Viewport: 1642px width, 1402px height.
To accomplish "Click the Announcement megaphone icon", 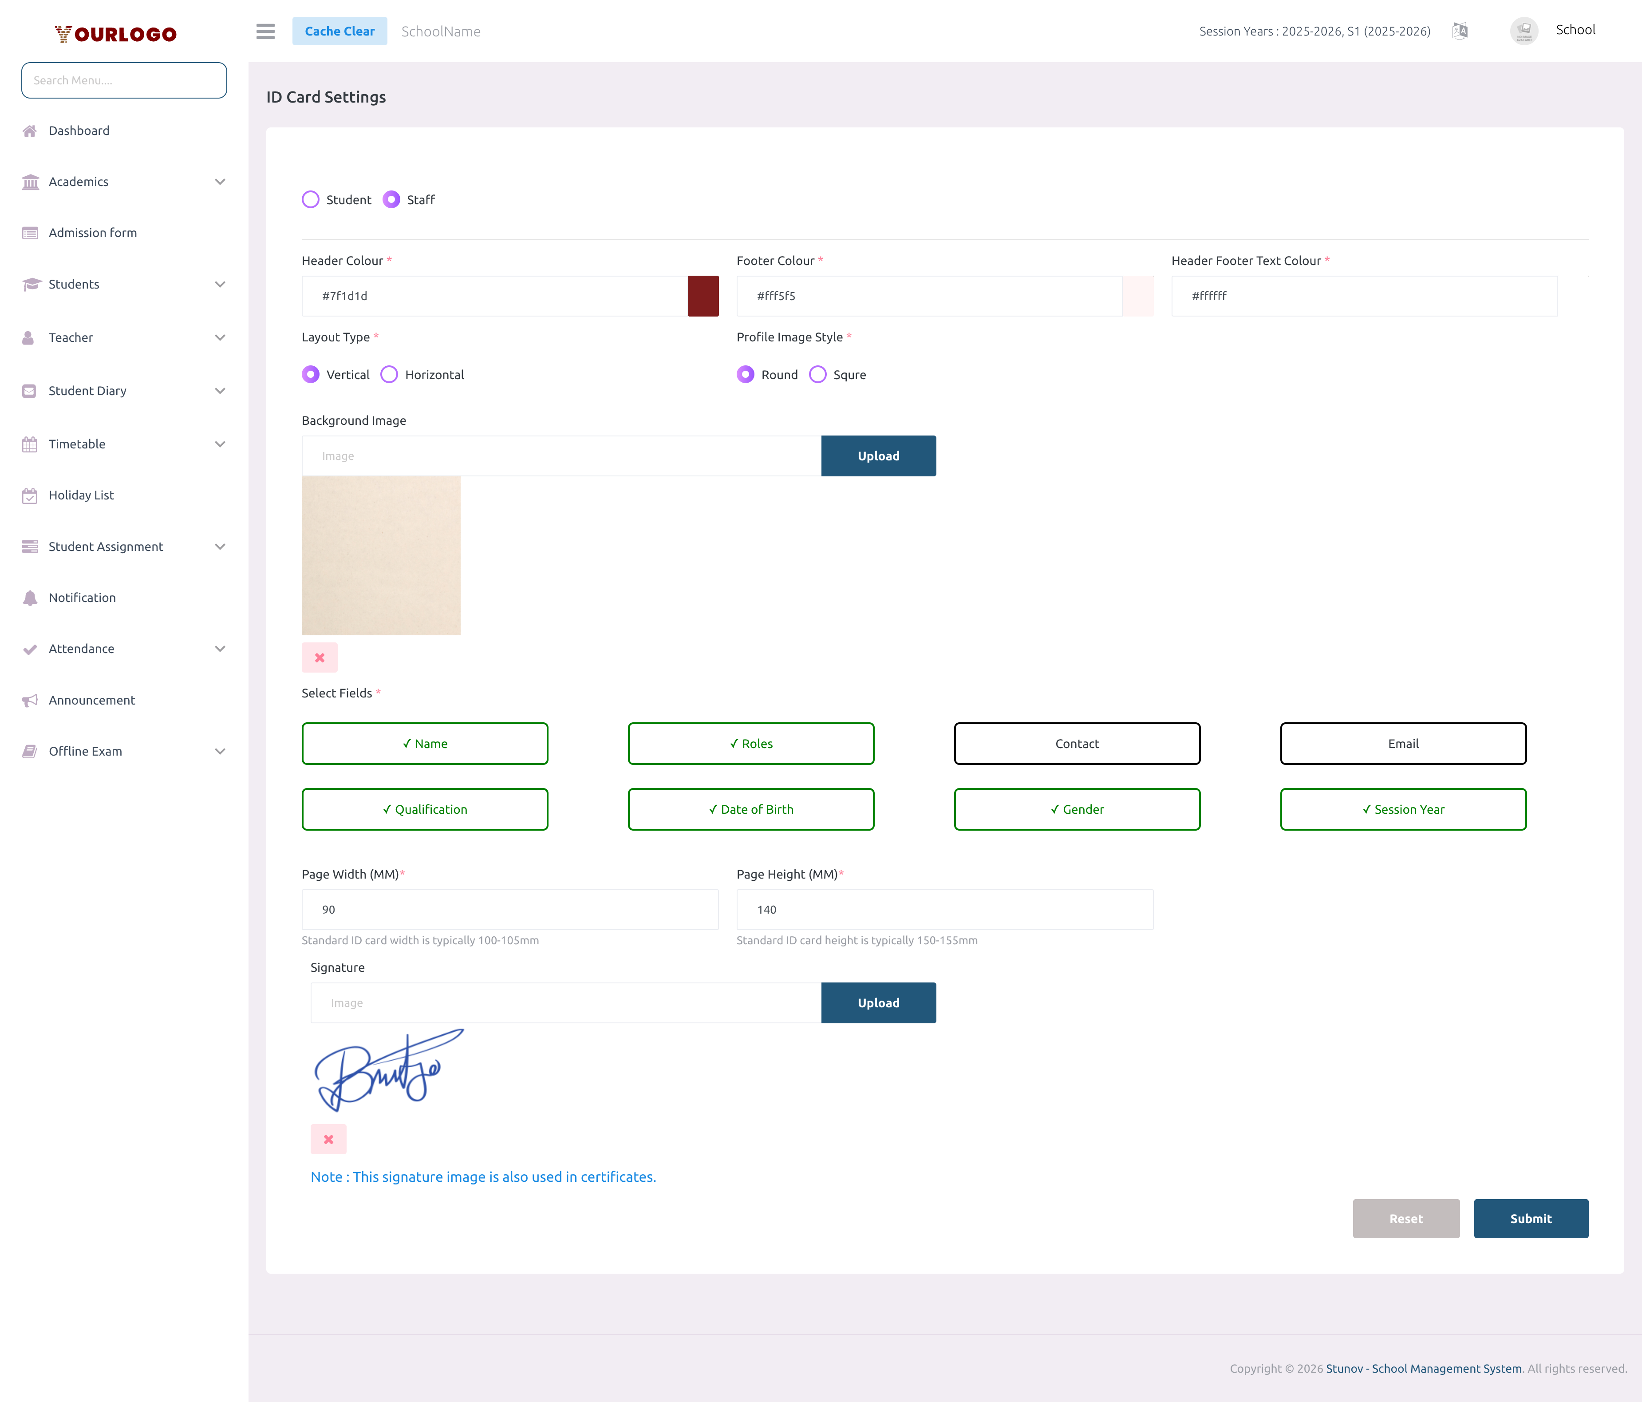I will [30, 700].
